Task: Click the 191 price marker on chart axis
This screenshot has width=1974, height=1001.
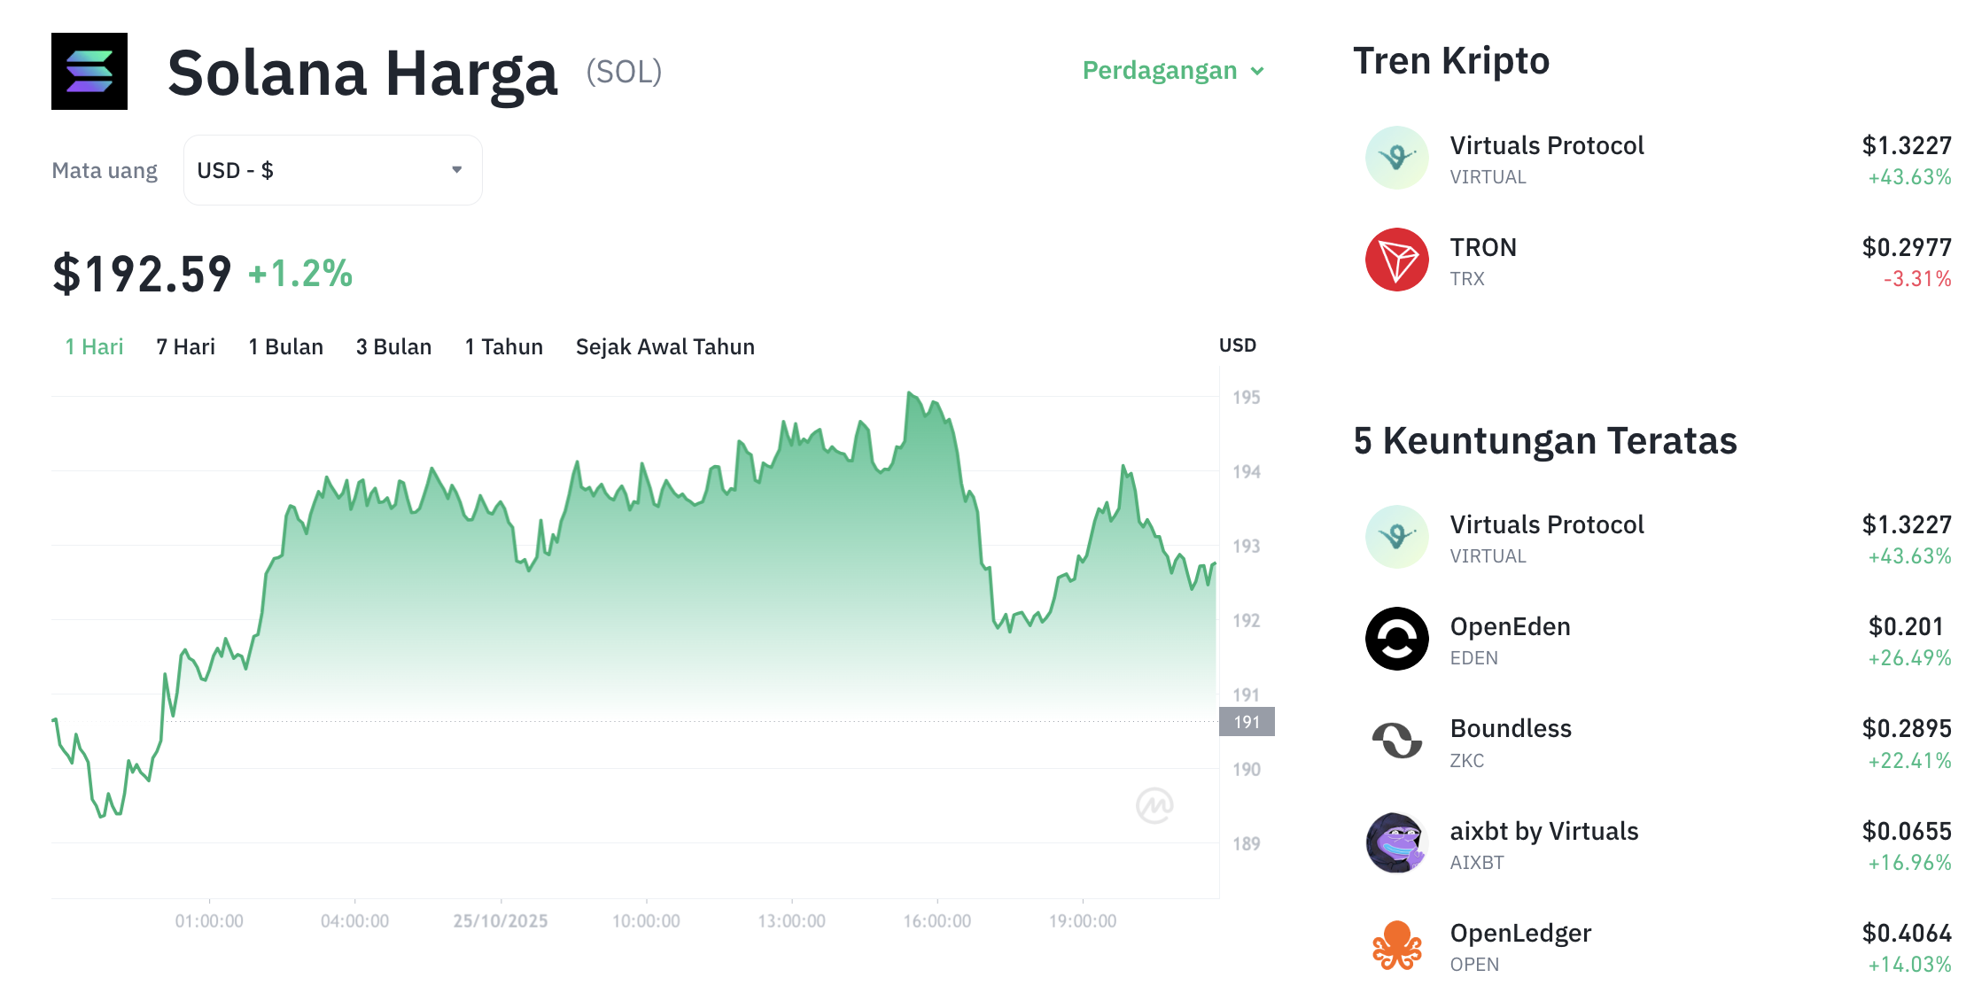Action: [x=1247, y=722]
